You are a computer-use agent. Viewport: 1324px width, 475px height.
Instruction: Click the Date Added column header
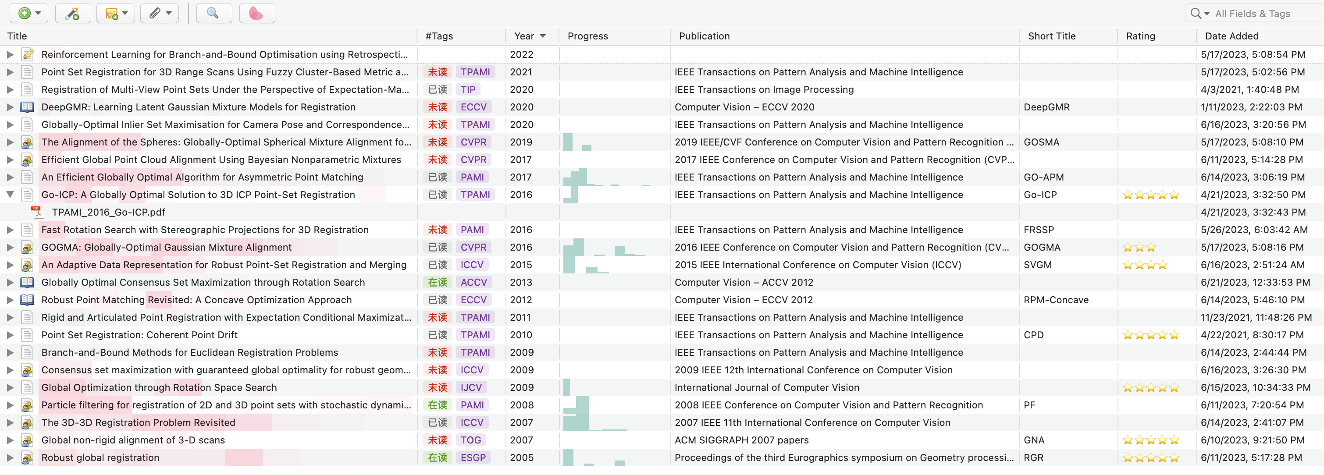pos(1231,36)
